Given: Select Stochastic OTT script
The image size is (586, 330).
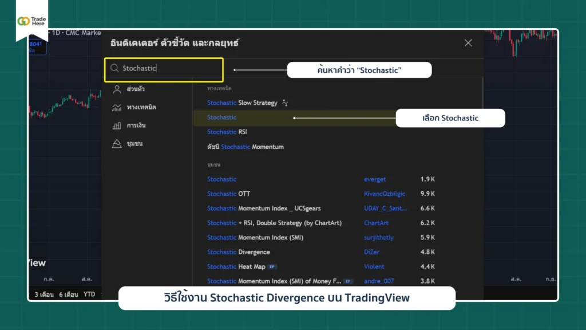Looking at the screenshot, I should coord(228,194).
